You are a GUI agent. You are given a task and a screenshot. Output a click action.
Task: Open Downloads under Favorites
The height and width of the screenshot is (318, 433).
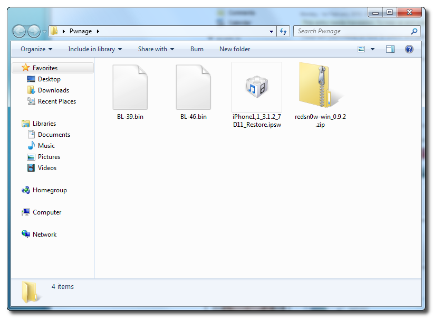click(54, 90)
